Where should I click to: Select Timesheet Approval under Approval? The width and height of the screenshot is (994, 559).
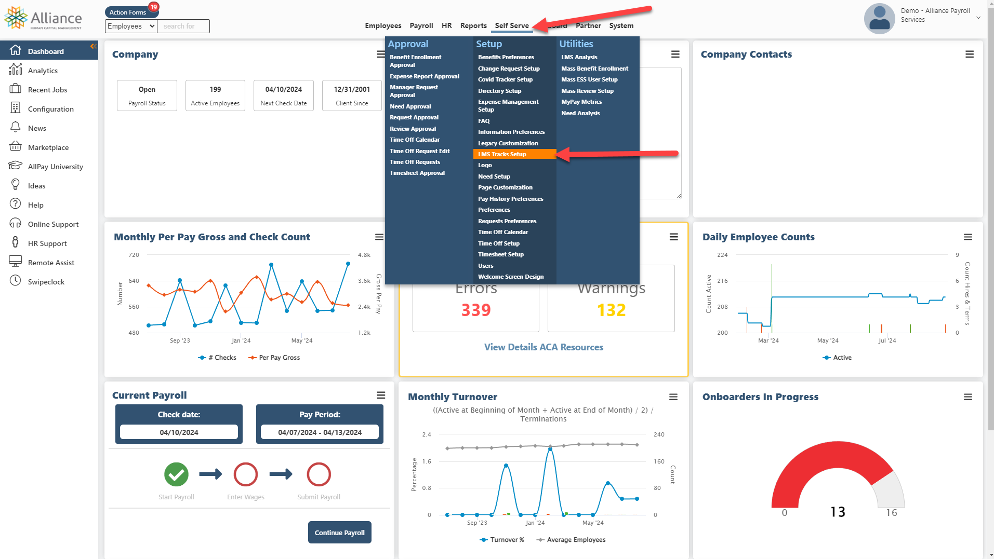[x=417, y=173]
